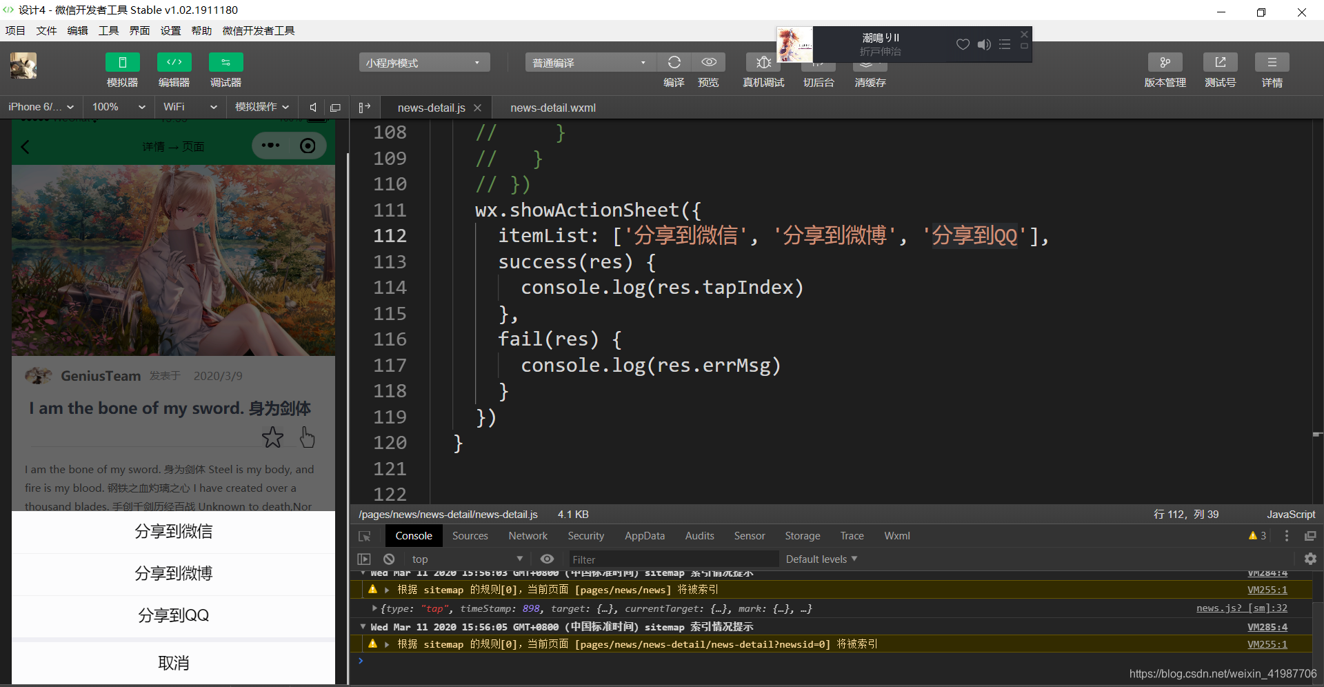
Task: Select the Console devtools tab
Action: click(414, 536)
